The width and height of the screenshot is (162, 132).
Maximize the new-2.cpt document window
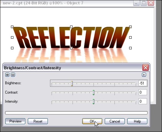pyautogui.click(x=144, y=3)
